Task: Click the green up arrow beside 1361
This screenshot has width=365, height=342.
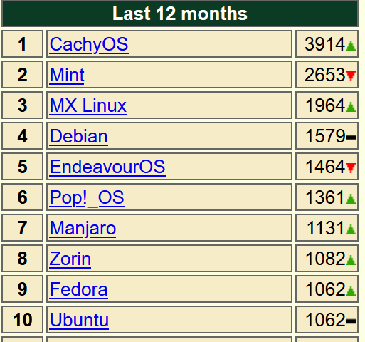Action: 351,199
